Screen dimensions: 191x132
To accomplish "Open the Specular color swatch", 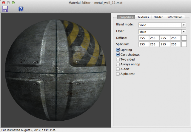I will [x=184, y=44].
